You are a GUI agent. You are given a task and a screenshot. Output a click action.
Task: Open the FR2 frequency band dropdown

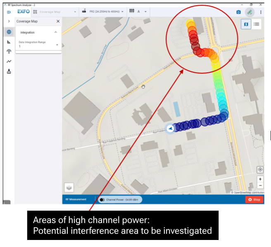(103, 12)
